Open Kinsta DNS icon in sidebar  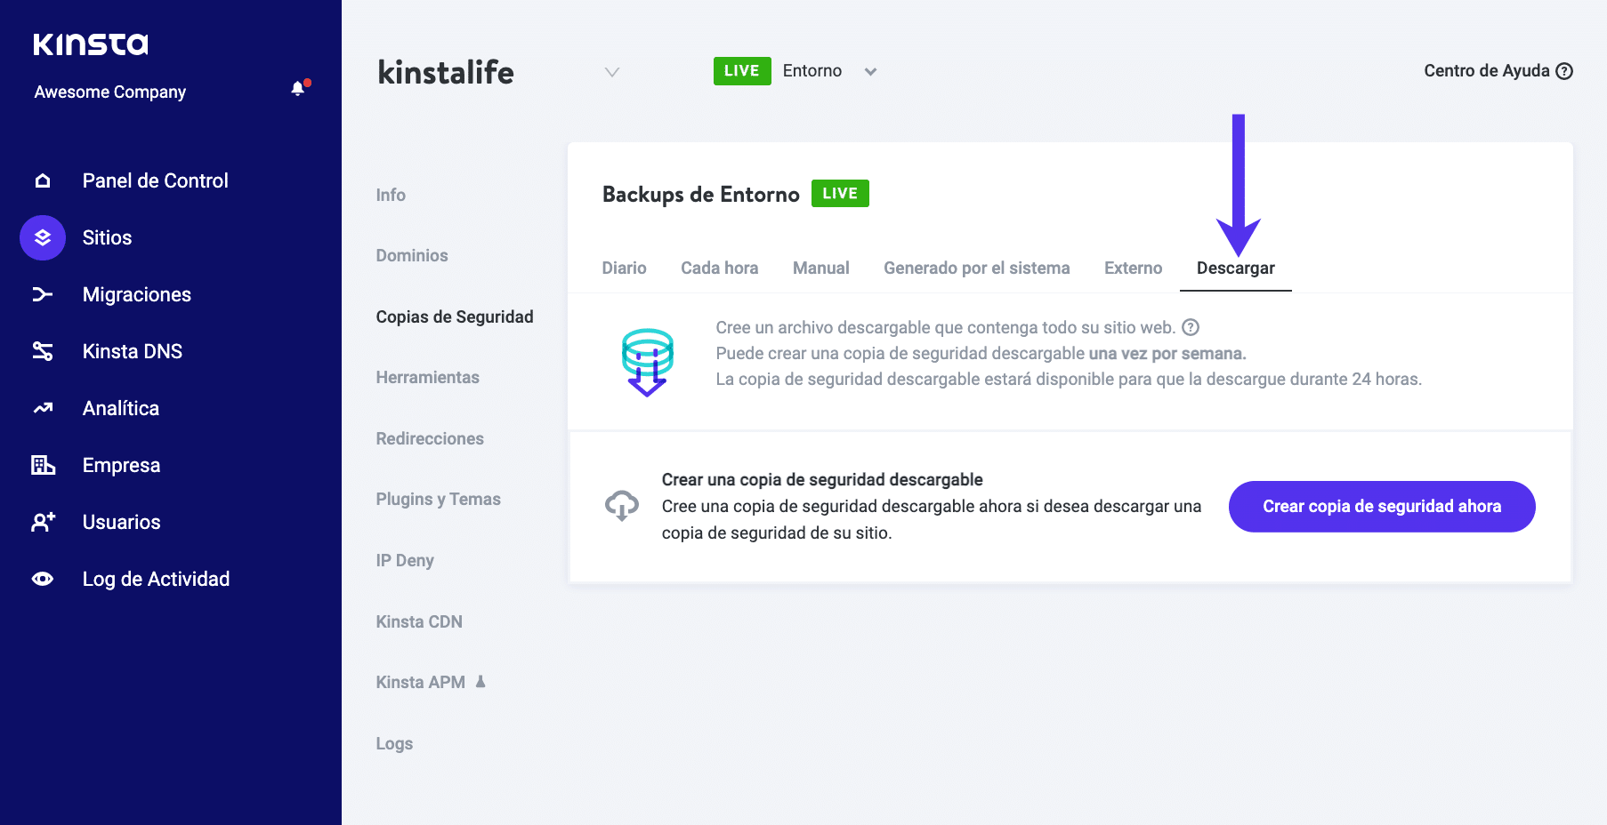(43, 352)
